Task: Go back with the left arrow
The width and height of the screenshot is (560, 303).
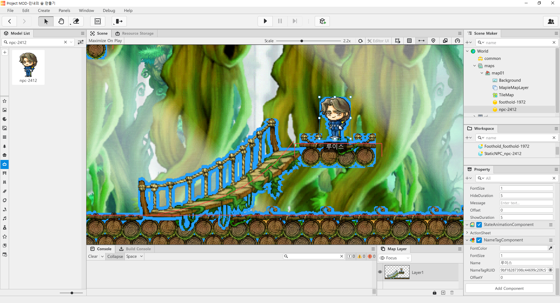Action: tap(10, 21)
